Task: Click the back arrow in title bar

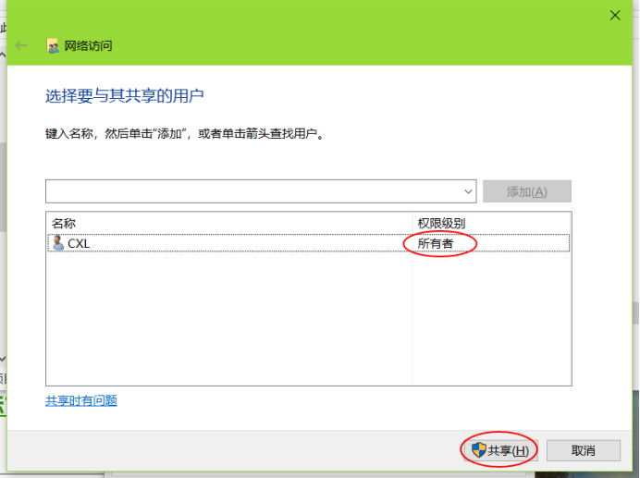Action: pos(21,45)
